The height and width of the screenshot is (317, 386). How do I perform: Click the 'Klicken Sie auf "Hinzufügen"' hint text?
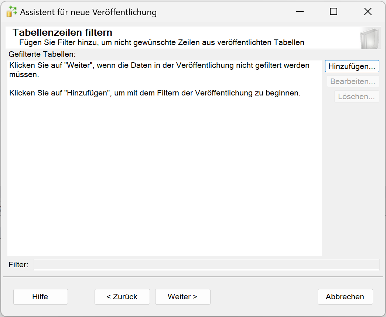[x=155, y=93]
